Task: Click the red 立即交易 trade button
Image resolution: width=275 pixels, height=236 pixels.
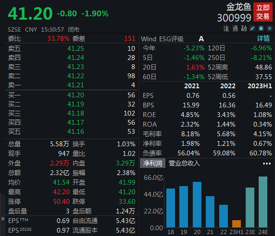Action: pyautogui.click(x=262, y=12)
